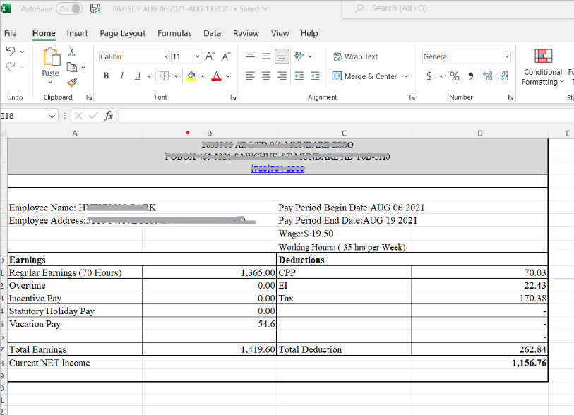This screenshot has height=415, width=574.
Task: Click the Paste clipboard icon
Action: (52, 56)
